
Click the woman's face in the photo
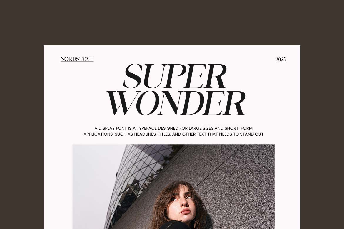183,204
